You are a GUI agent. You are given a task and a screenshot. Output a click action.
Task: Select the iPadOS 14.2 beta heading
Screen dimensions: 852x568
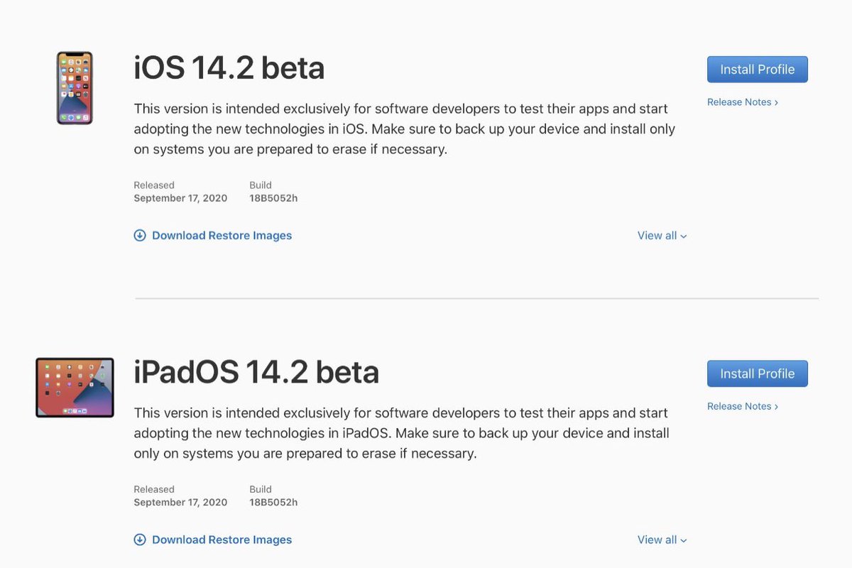click(x=256, y=371)
